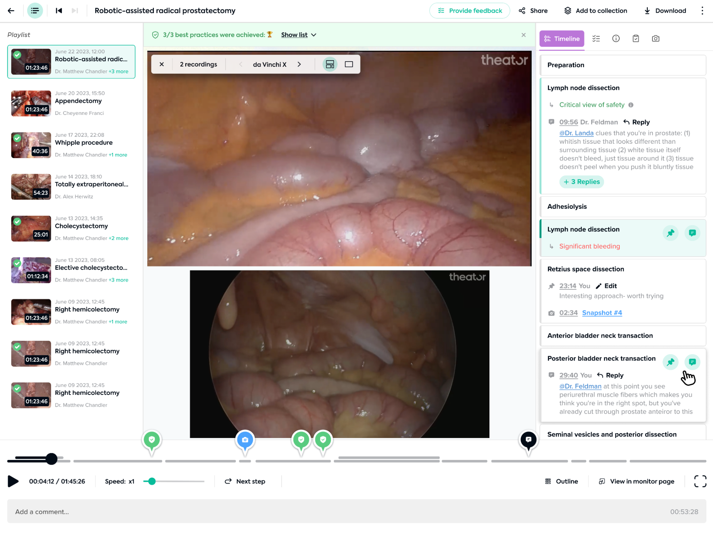Go back using the left arrow
This screenshot has height=533, width=713.
(x=11, y=11)
